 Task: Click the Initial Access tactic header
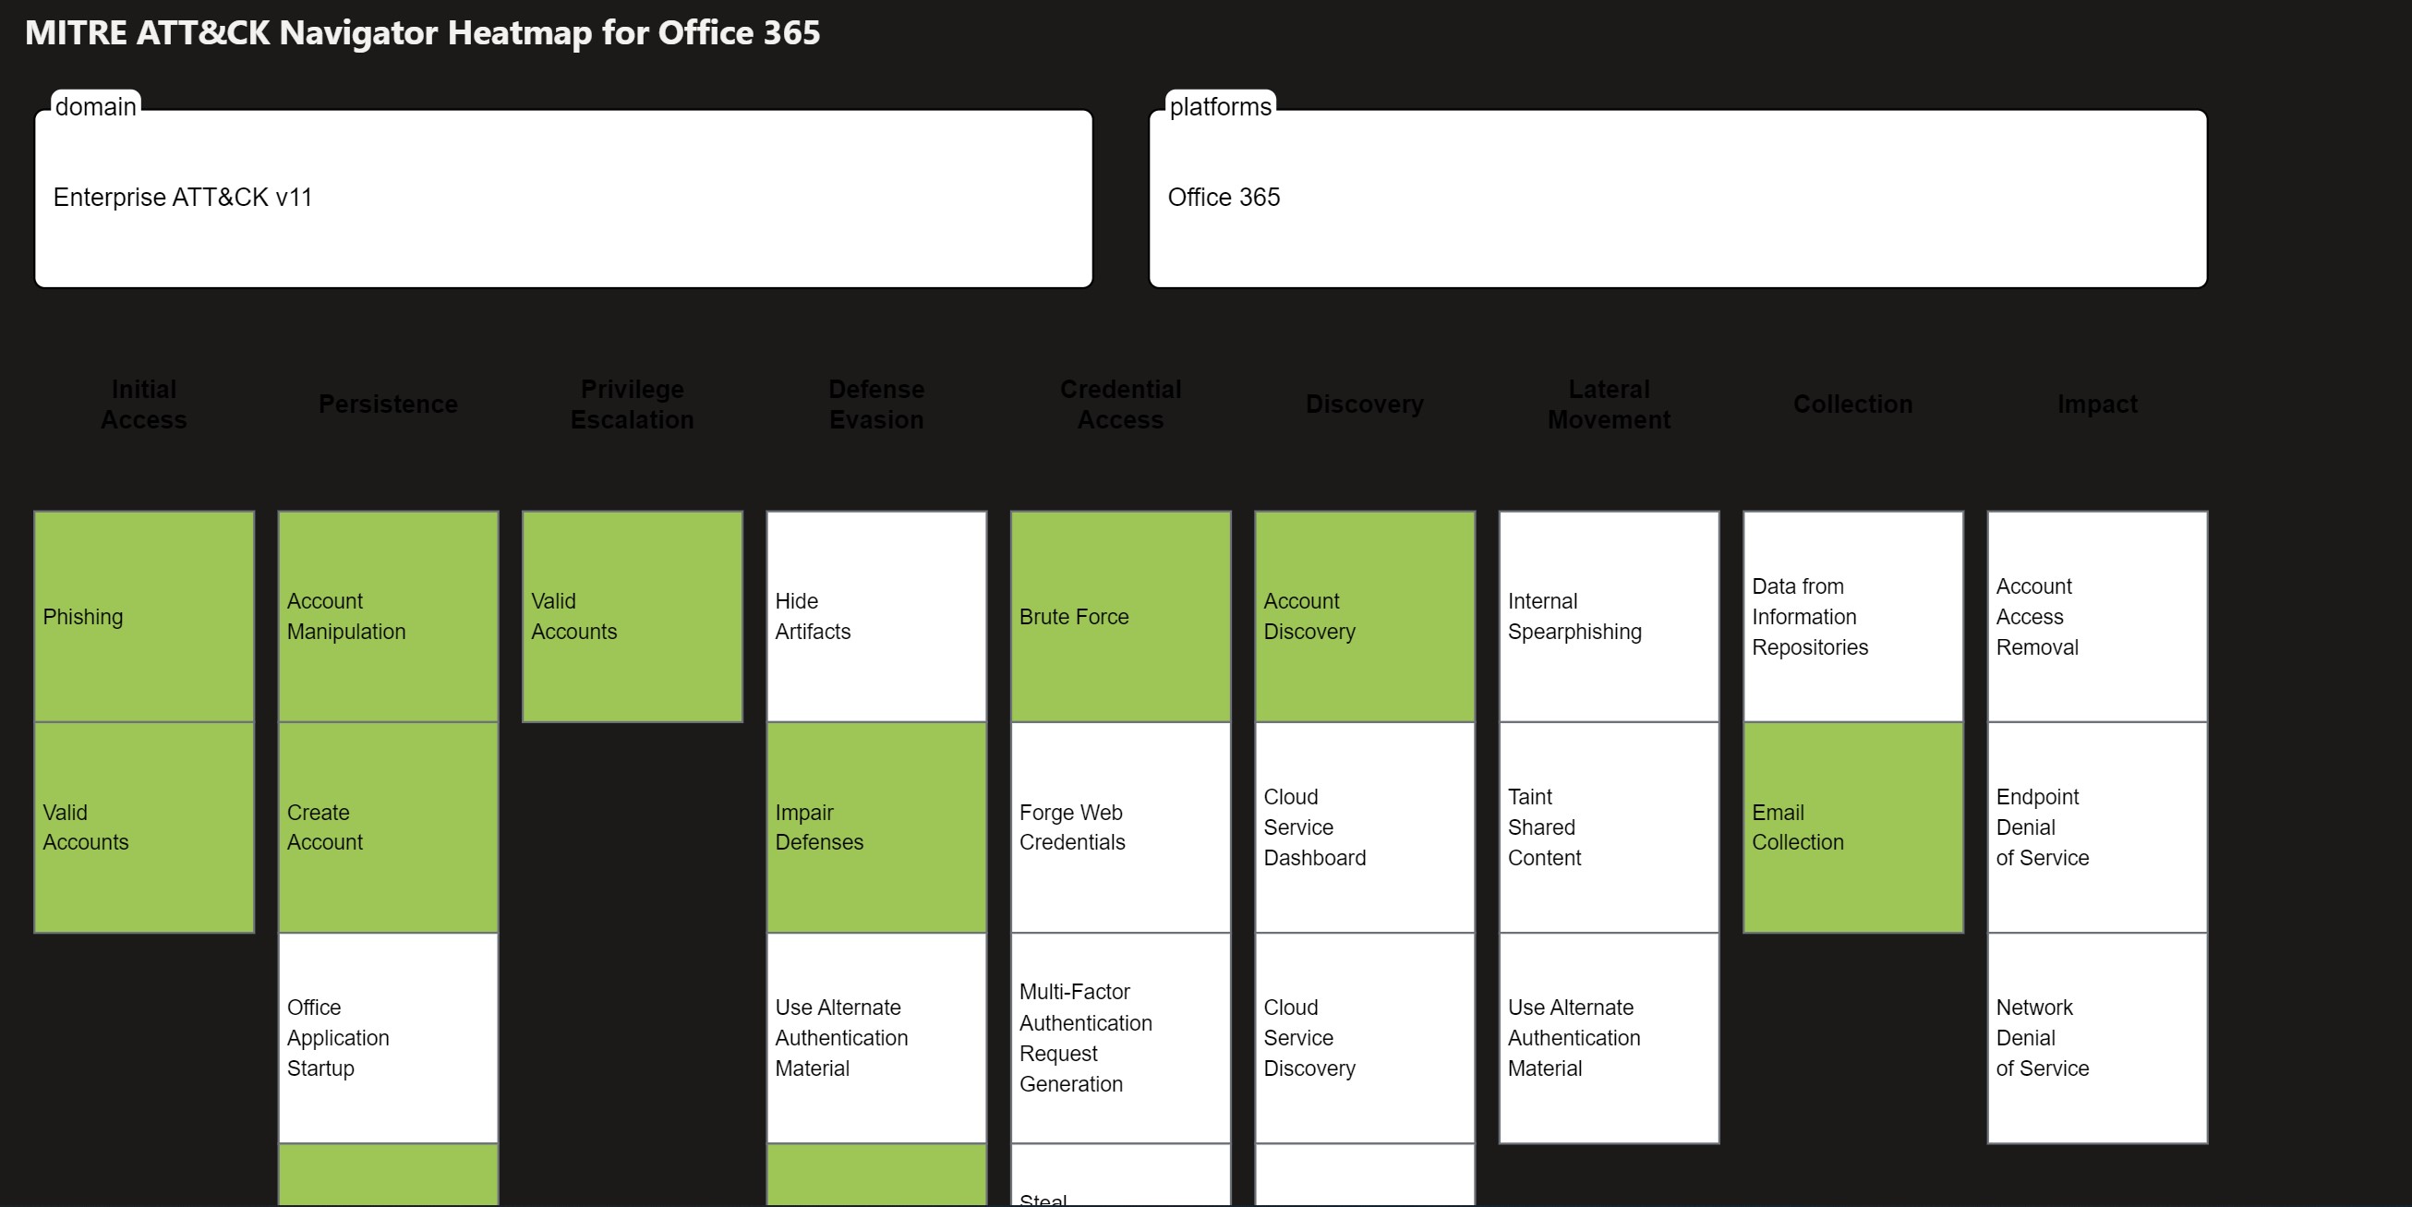click(x=144, y=404)
